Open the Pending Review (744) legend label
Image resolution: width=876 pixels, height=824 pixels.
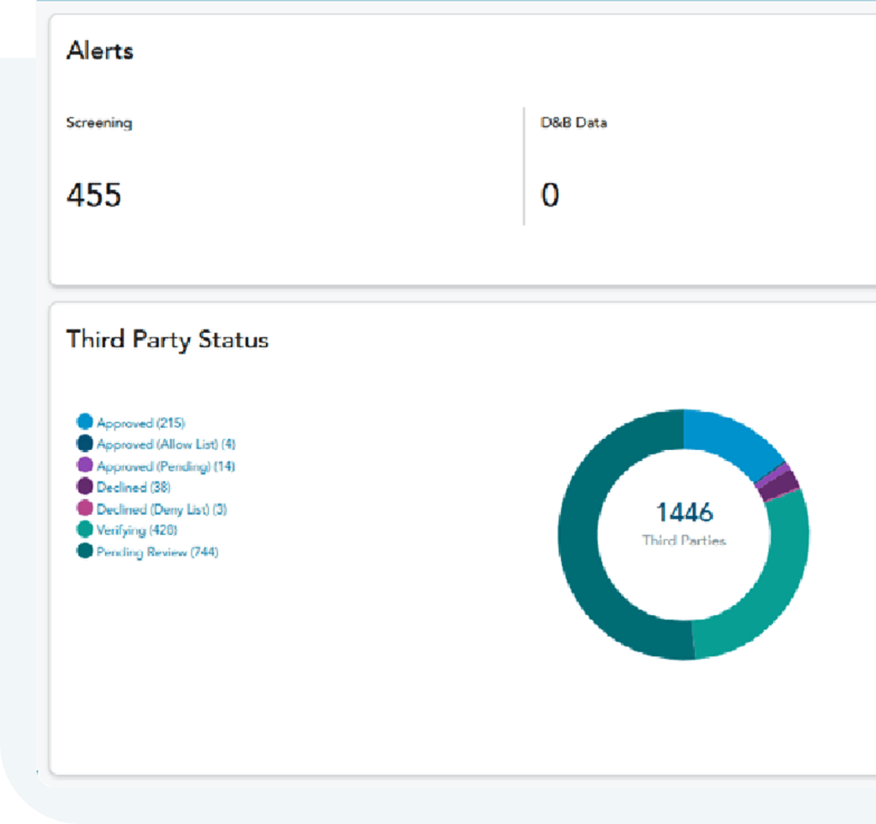coord(157,552)
